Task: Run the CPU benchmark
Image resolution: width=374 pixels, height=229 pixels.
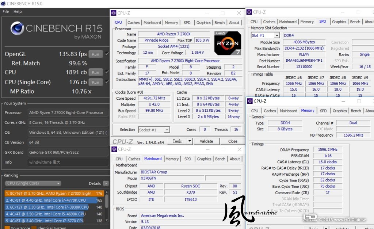Action: point(96,72)
